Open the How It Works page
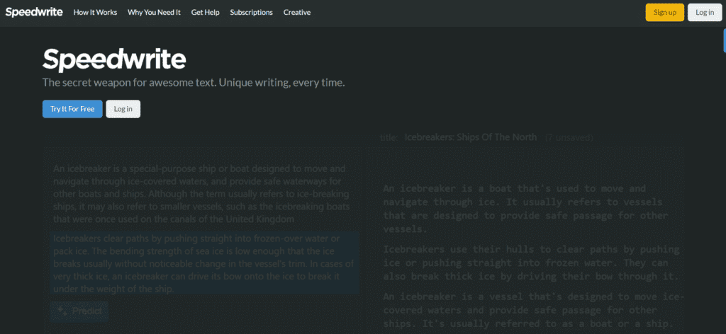The height and width of the screenshot is (334, 726). point(96,13)
